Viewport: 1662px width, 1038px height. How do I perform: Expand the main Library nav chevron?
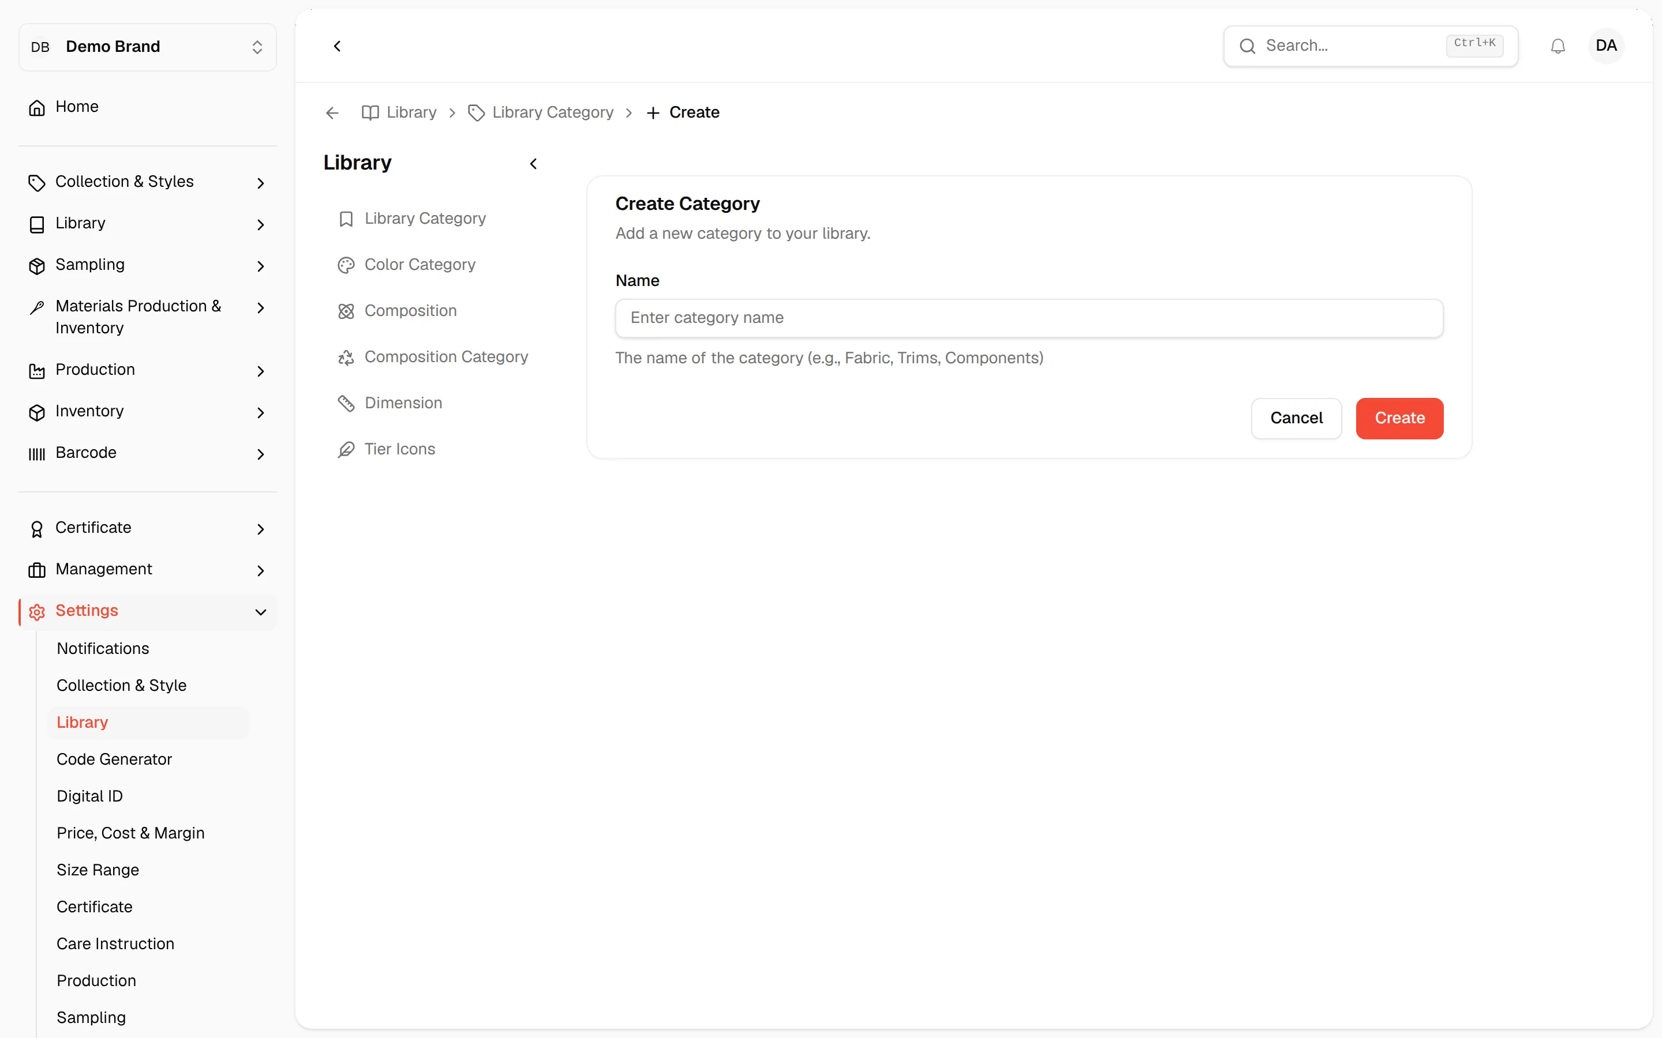tap(260, 224)
